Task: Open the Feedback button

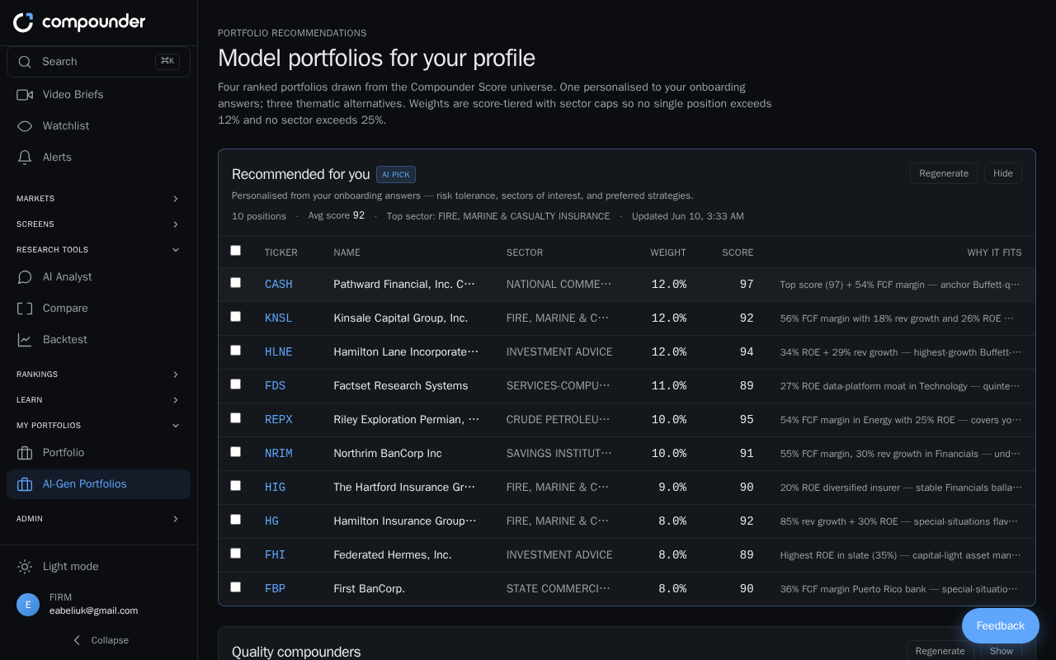Action: tap(1001, 626)
